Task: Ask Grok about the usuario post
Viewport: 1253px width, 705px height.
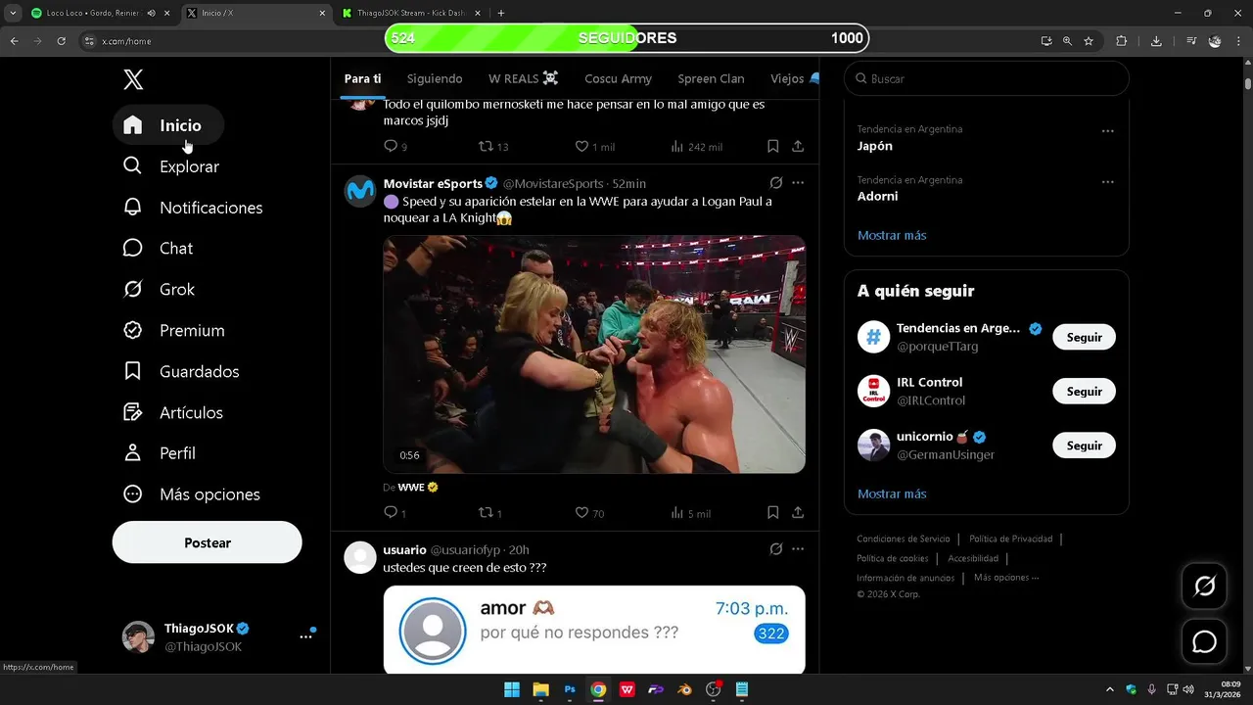Action: coord(776,549)
